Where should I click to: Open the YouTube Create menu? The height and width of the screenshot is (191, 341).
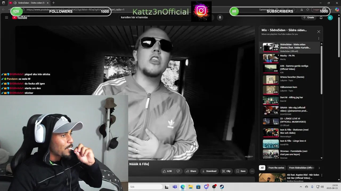[x=308, y=18]
